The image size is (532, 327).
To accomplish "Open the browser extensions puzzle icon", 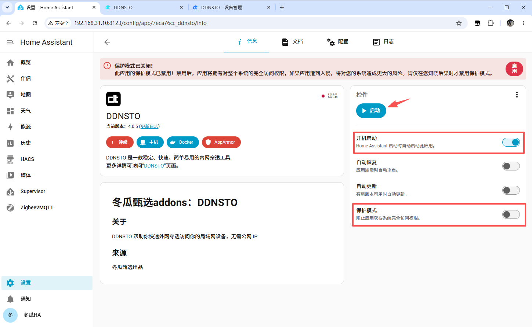I will click(x=491, y=23).
